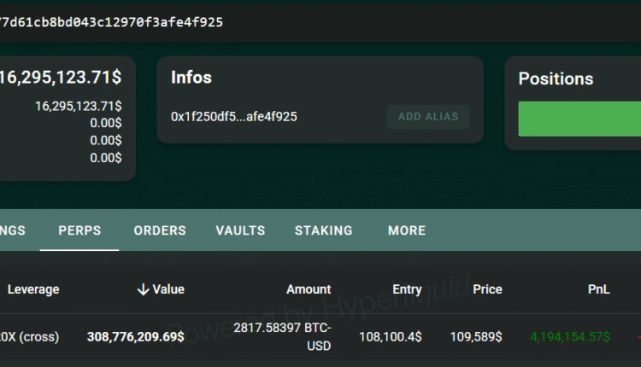The image size is (641, 367).
Task: Click the 308,776,209.69$ position value
Action: click(135, 337)
